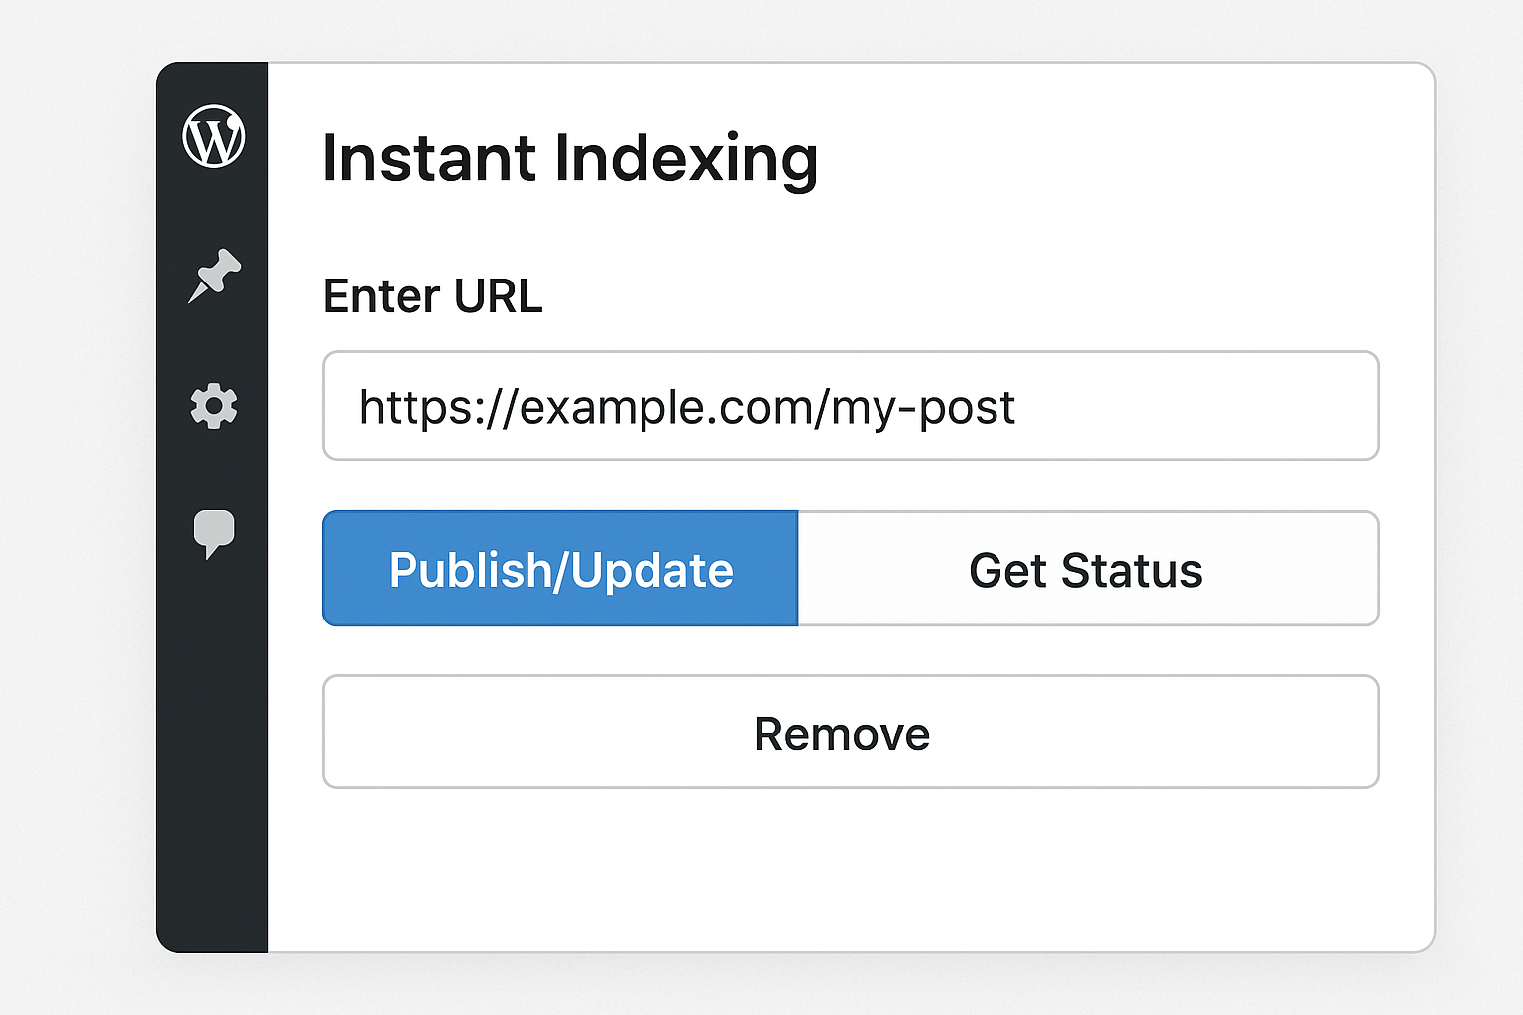
Task: Click the Enter URL label
Action: [433, 296]
